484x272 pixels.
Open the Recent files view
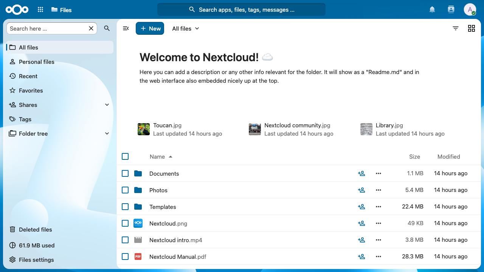pyautogui.click(x=60, y=76)
